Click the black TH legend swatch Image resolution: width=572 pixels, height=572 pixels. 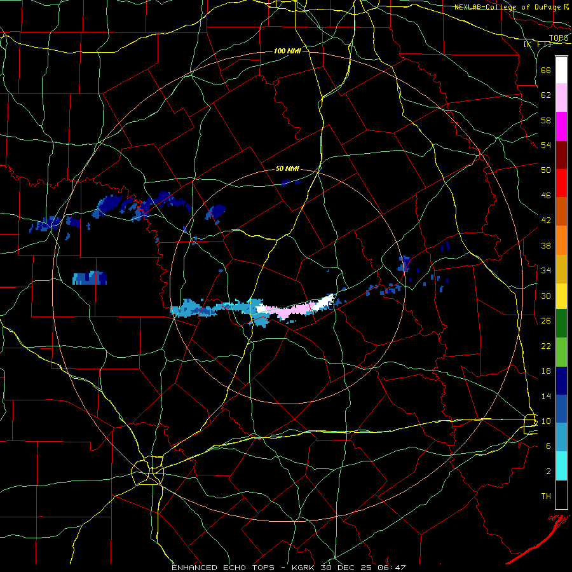561,494
